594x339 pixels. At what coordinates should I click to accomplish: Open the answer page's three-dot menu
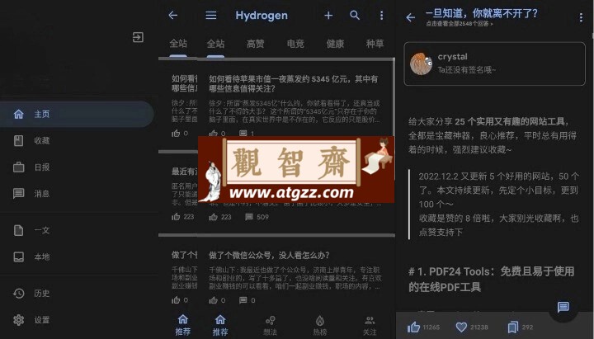(581, 17)
